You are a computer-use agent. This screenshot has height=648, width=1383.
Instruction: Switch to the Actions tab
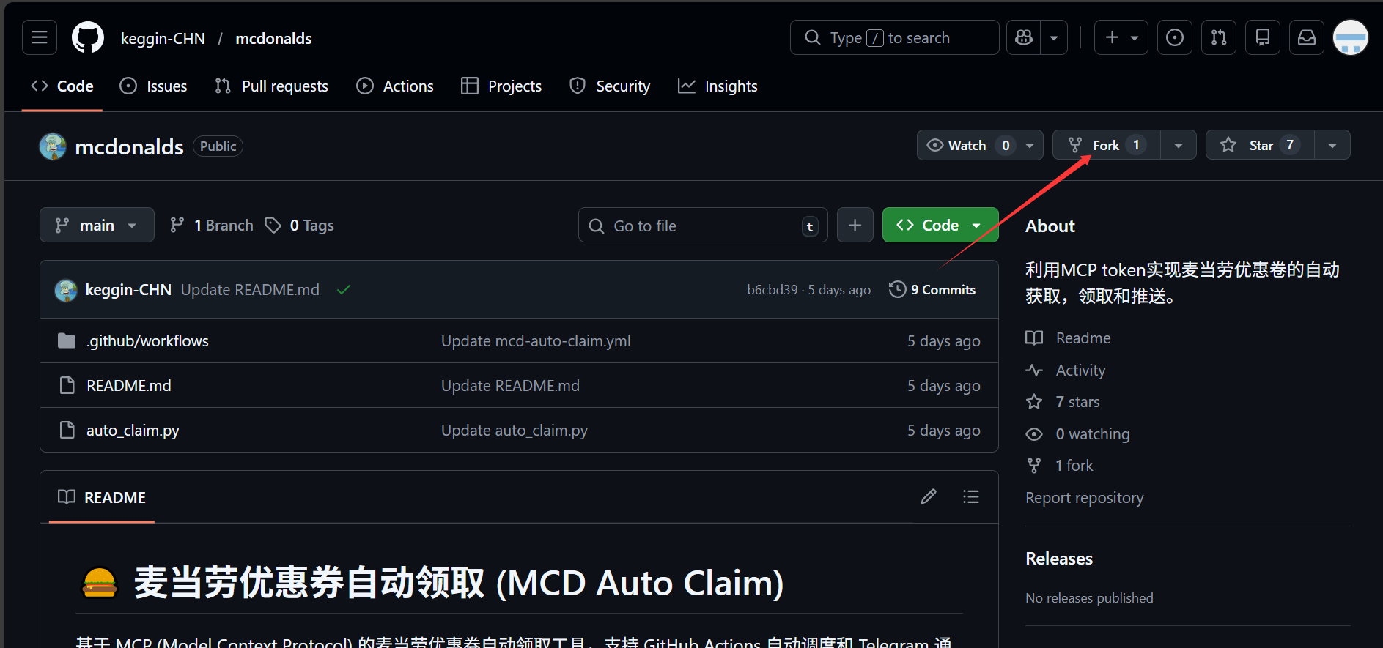[x=395, y=86]
